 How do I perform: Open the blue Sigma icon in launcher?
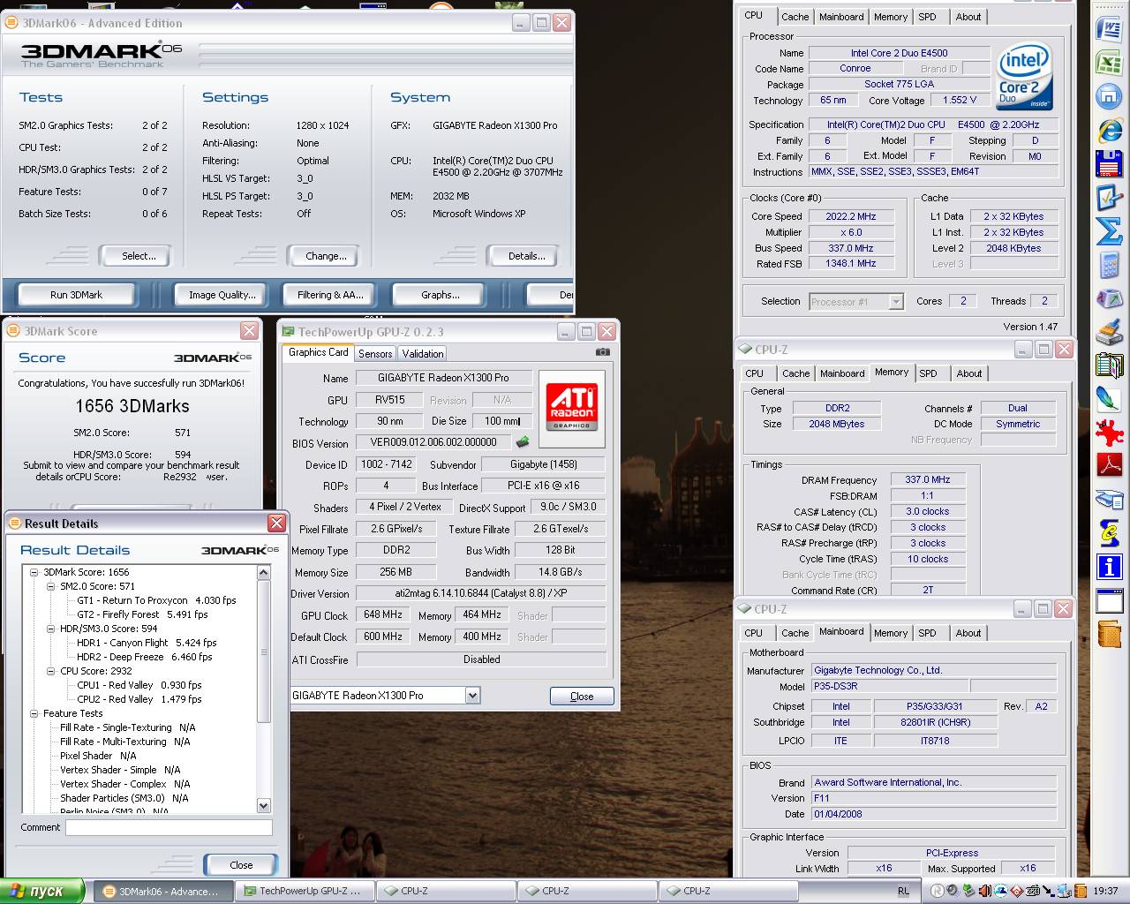1109,231
